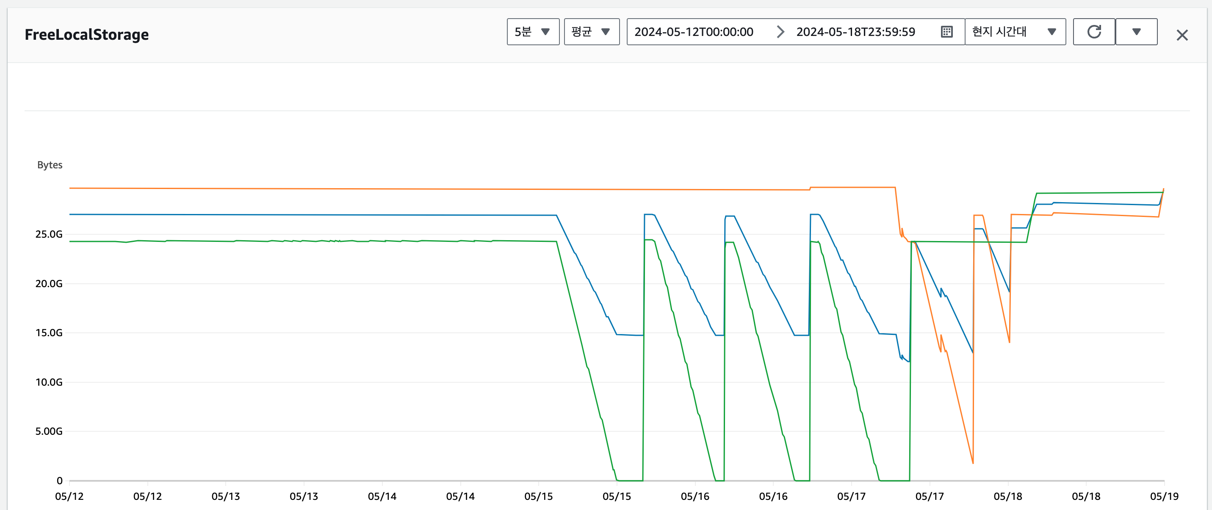The width and height of the screenshot is (1212, 510).
Task: Click the start date 2024-05-12T00:00:00 field
Action: 694,32
